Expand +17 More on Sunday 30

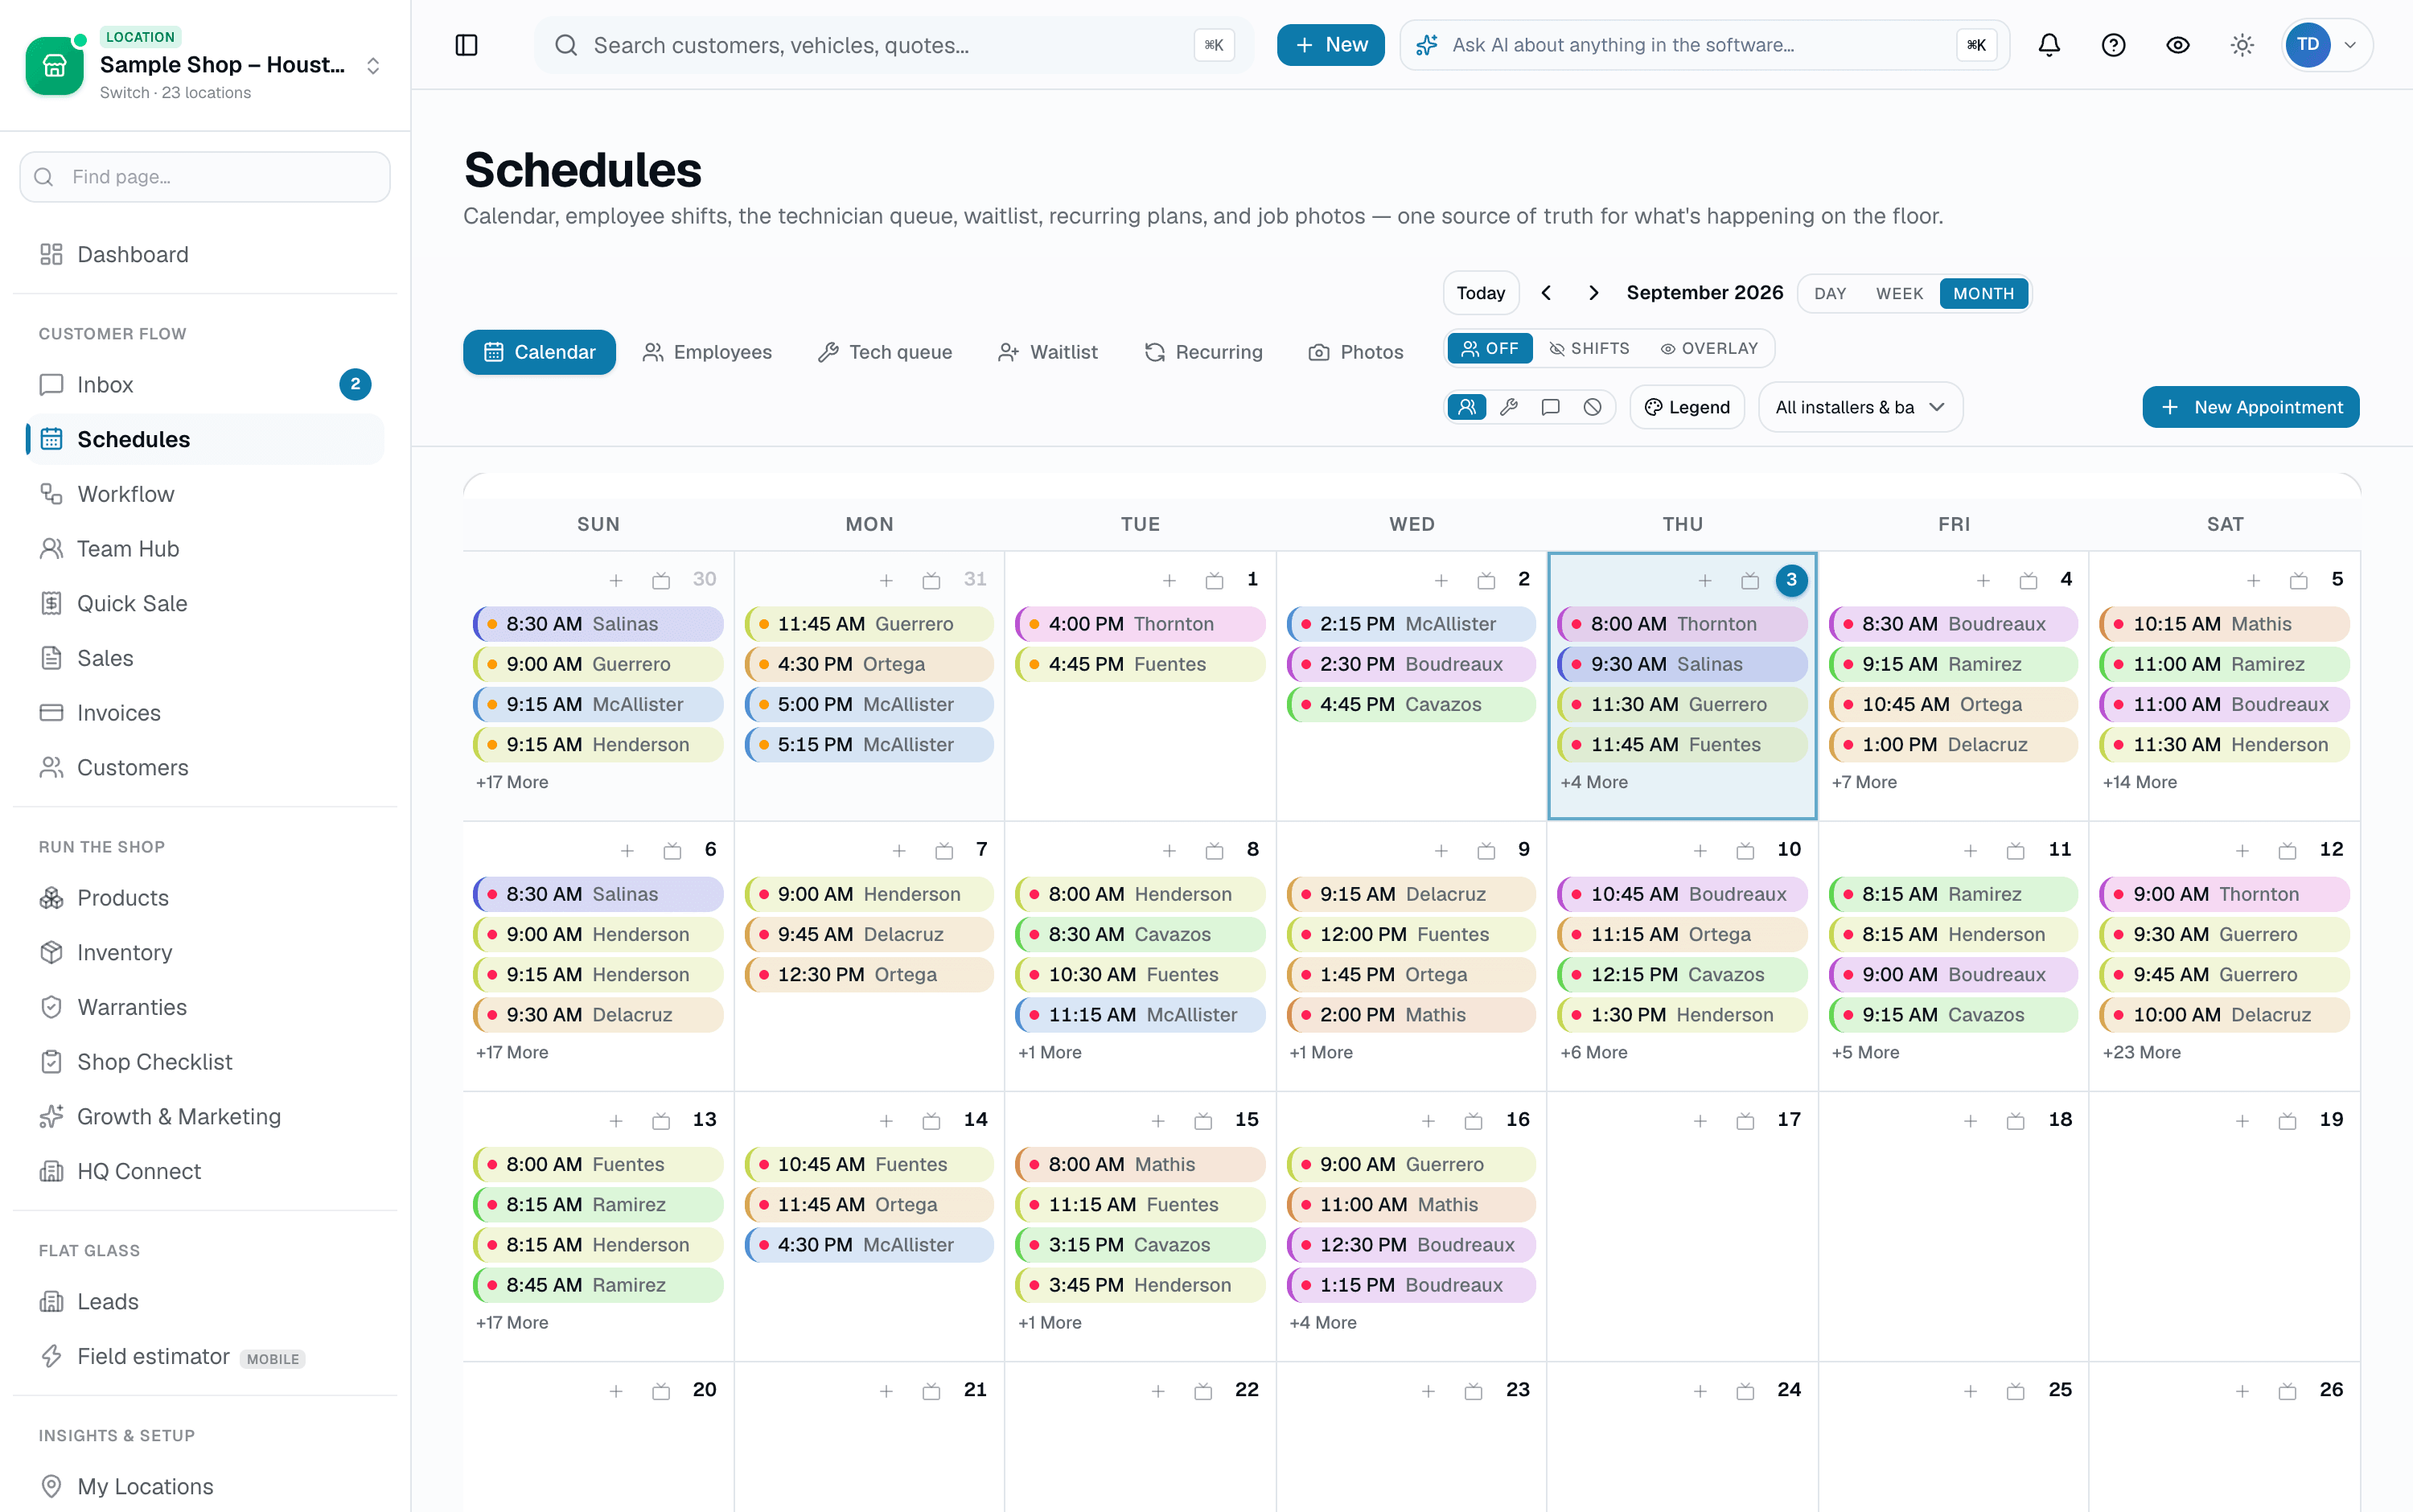click(512, 782)
